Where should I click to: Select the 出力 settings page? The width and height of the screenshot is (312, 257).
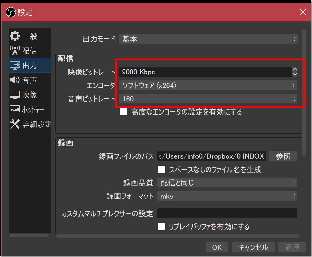point(30,65)
